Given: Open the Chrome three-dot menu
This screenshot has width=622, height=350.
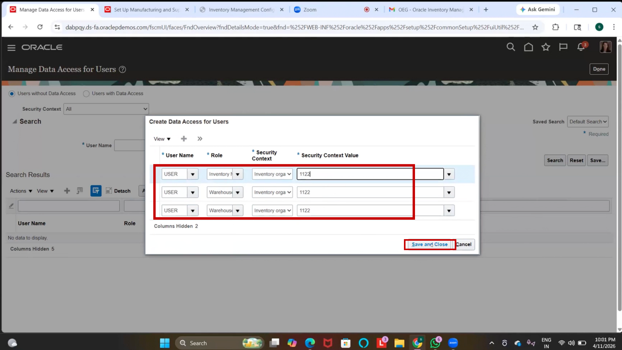Looking at the screenshot, I should click(x=614, y=27).
